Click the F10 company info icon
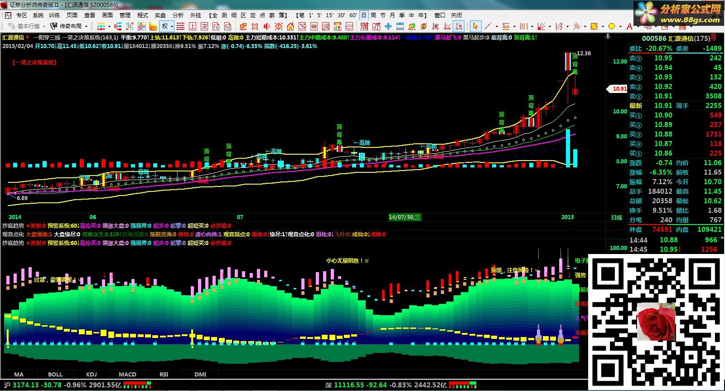The image size is (725, 391). pos(228,26)
